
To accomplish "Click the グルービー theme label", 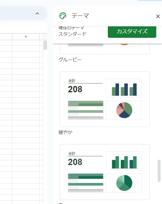I will tap(70, 60).
